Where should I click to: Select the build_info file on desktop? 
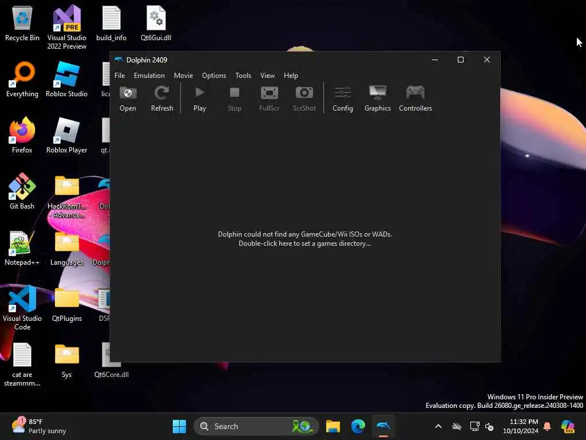point(111,24)
